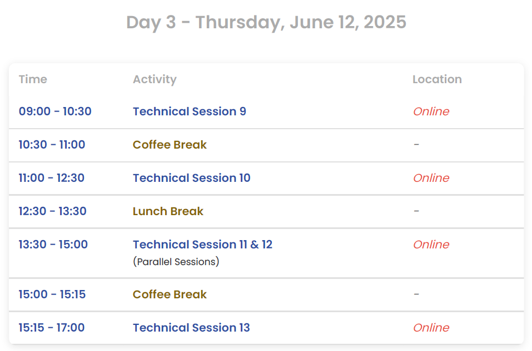Click the 15:15 - 17:00 time slot
This screenshot has height=351, width=532.
(52, 328)
